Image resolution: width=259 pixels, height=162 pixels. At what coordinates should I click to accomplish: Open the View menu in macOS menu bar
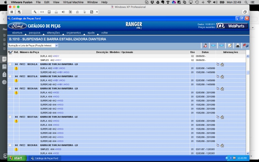pos(56,2)
